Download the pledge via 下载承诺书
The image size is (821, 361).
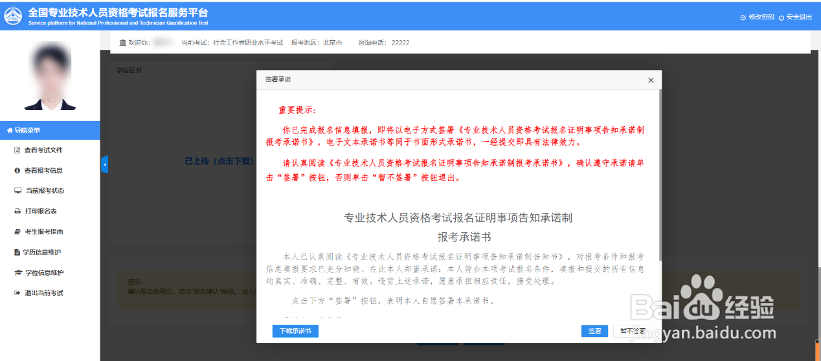(x=295, y=331)
